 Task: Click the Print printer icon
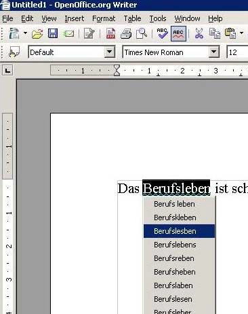pos(126,34)
